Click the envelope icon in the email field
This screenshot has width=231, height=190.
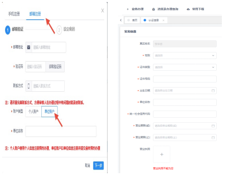click(29, 47)
